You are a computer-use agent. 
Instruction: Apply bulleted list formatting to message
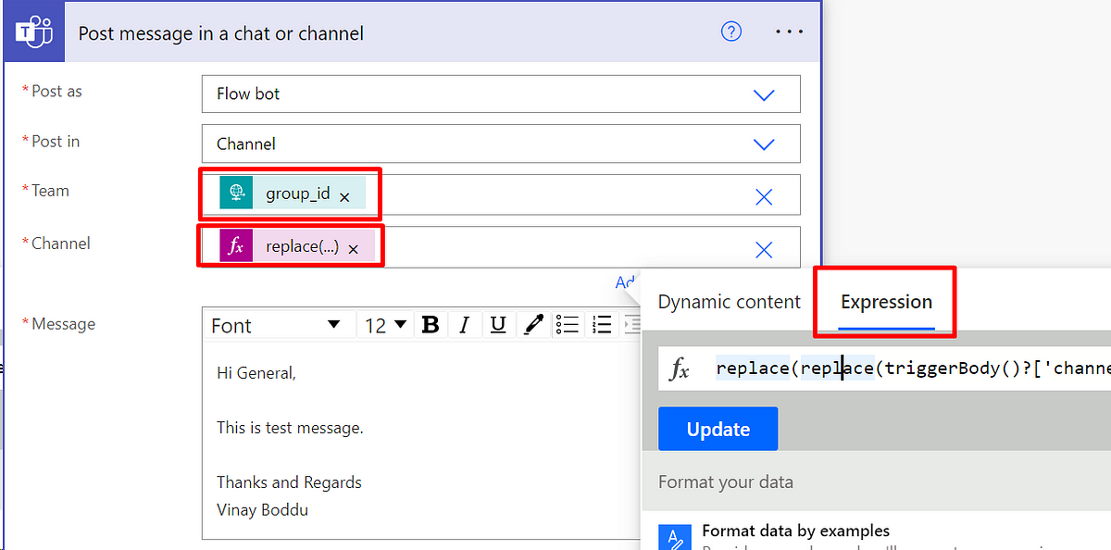click(568, 324)
